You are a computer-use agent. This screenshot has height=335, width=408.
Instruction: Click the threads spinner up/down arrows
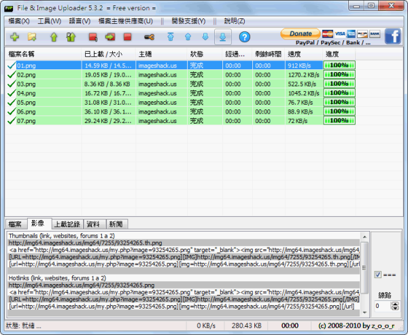coord(394,306)
